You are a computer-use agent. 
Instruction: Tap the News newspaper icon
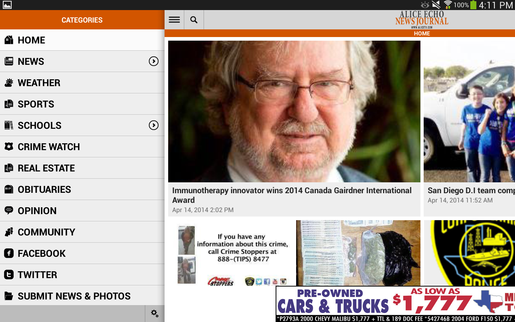(x=9, y=61)
